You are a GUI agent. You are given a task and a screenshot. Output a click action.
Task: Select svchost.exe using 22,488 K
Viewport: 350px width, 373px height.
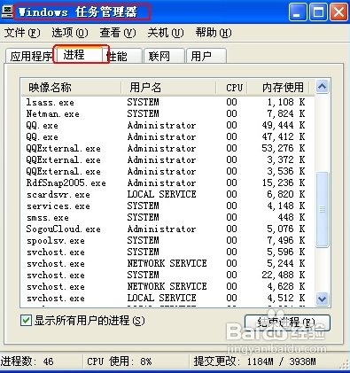click(x=167, y=275)
